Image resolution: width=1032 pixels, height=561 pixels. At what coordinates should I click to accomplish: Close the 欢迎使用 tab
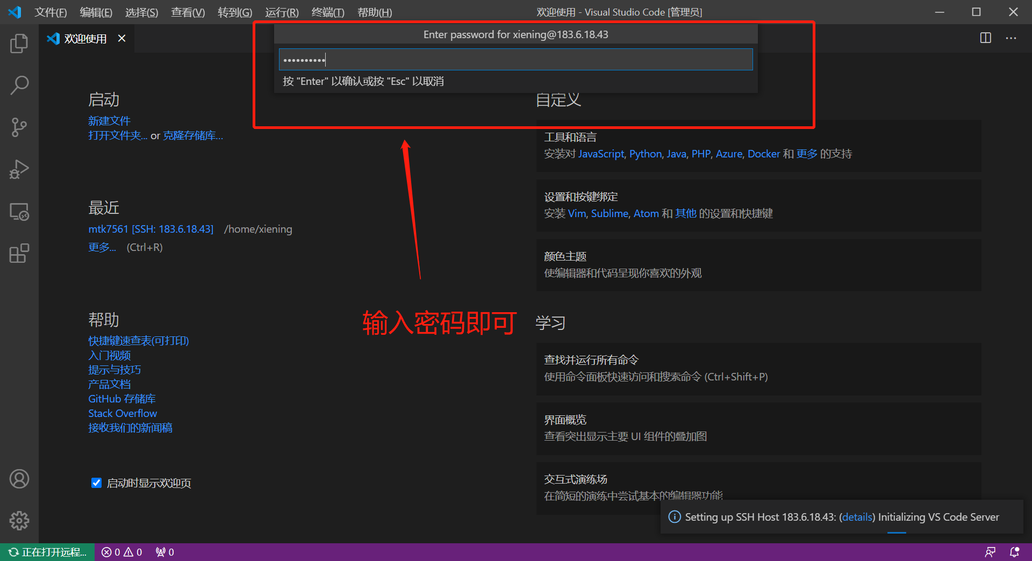point(122,38)
